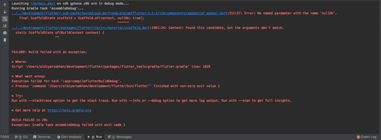This screenshot has width=381, height=140.
Task: Click the Messages tab icon
Action: point(110,137)
